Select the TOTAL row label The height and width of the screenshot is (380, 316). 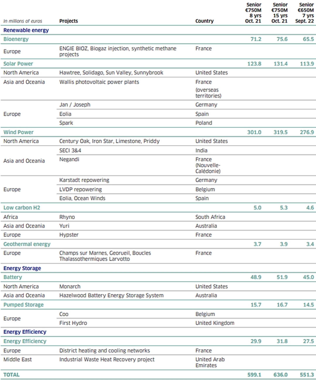tap(11, 374)
